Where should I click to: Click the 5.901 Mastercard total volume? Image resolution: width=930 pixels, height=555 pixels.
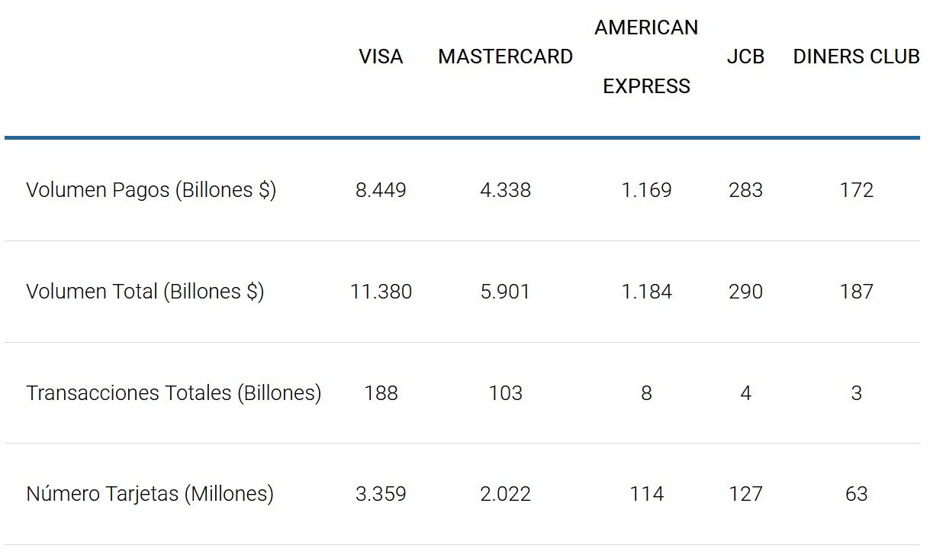(x=505, y=292)
